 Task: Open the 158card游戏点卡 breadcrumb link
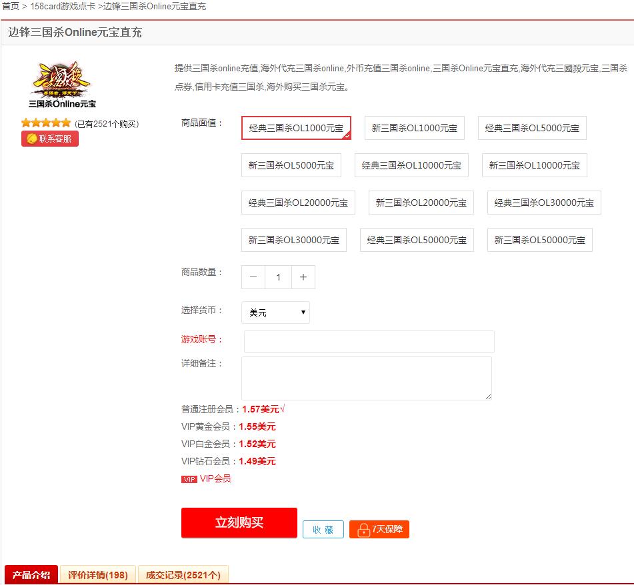63,6
